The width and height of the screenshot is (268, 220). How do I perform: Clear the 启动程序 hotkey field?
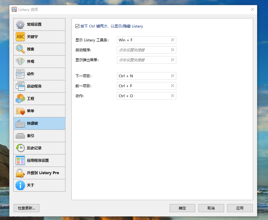tap(172, 50)
